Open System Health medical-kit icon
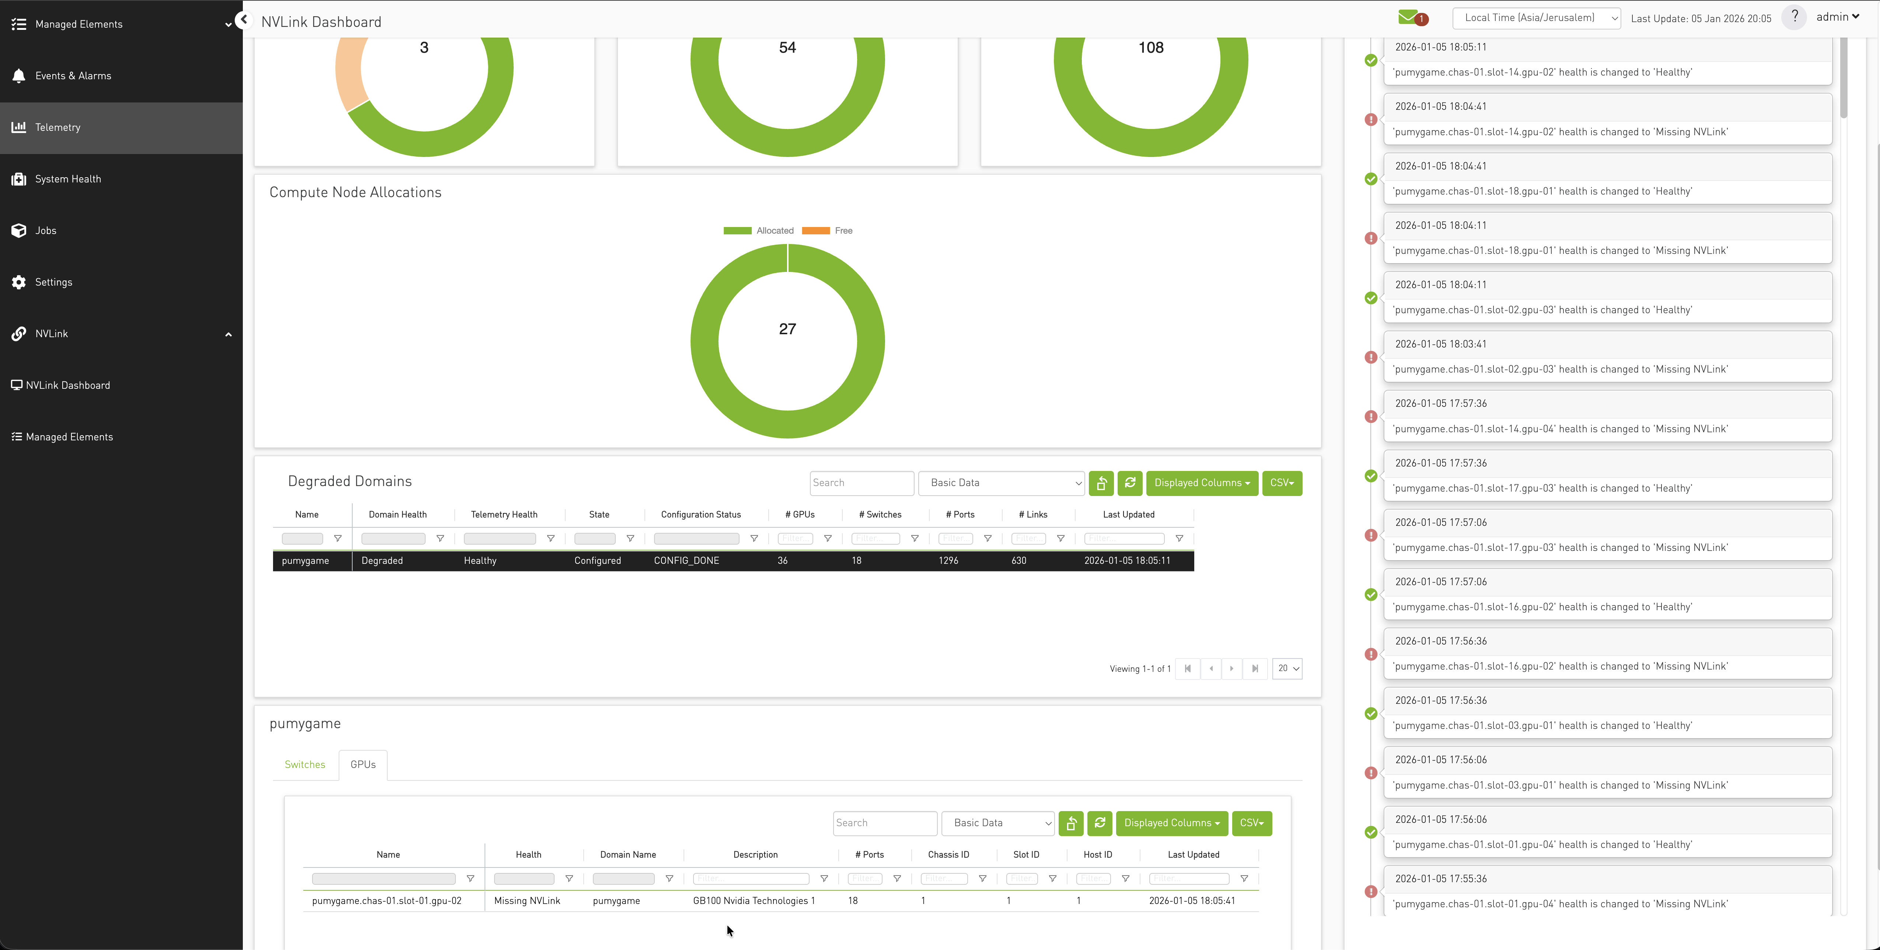The width and height of the screenshot is (1880, 950). coord(19,179)
